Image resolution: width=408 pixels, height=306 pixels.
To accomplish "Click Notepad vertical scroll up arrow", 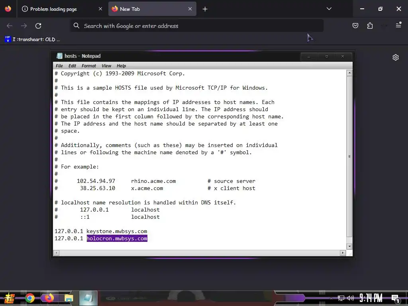I will [x=349, y=73].
